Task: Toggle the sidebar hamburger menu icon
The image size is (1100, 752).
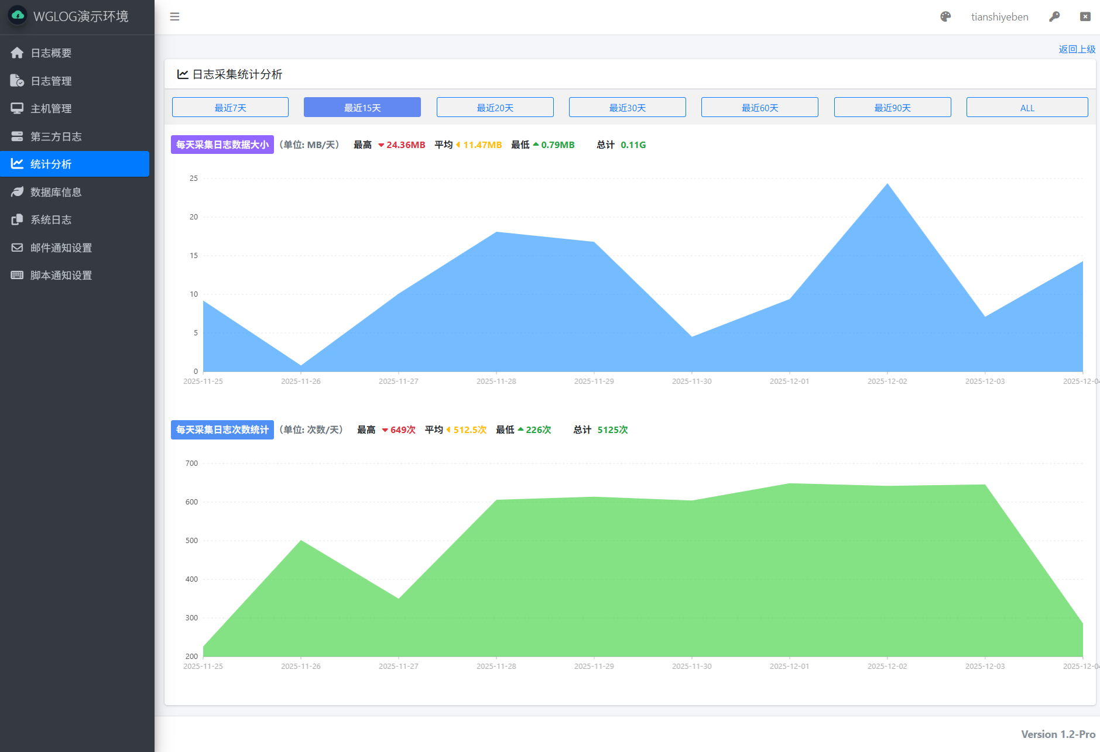Action: pyautogui.click(x=174, y=17)
